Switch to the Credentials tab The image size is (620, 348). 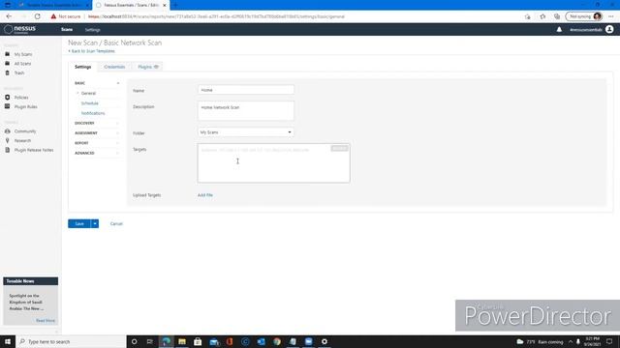click(x=114, y=67)
